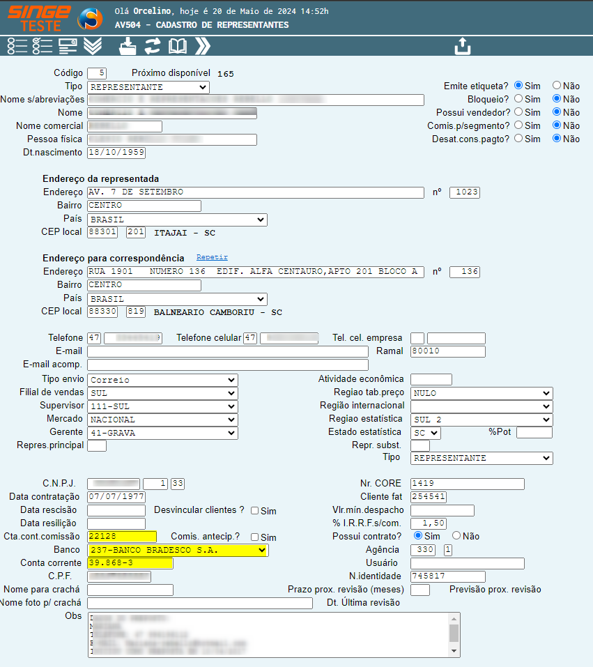593x667 pixels.
Task: Click the card/form icon in the toolbar
Action: click(x=68, y=47)
